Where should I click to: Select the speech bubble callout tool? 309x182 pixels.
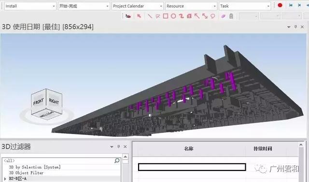pos(212,16)
